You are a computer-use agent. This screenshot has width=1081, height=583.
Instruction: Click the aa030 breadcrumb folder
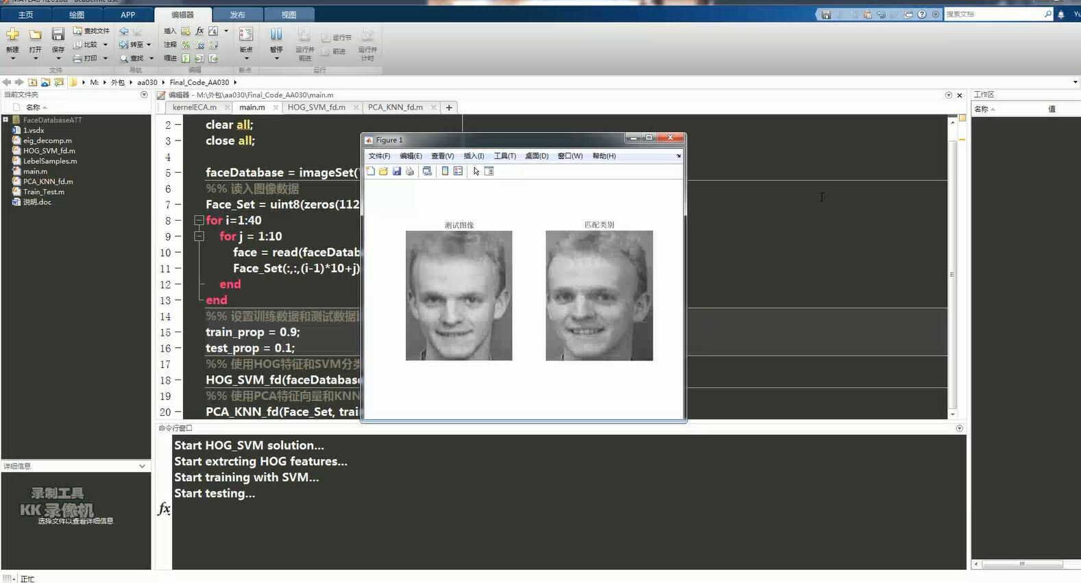(x=147, y=82)
